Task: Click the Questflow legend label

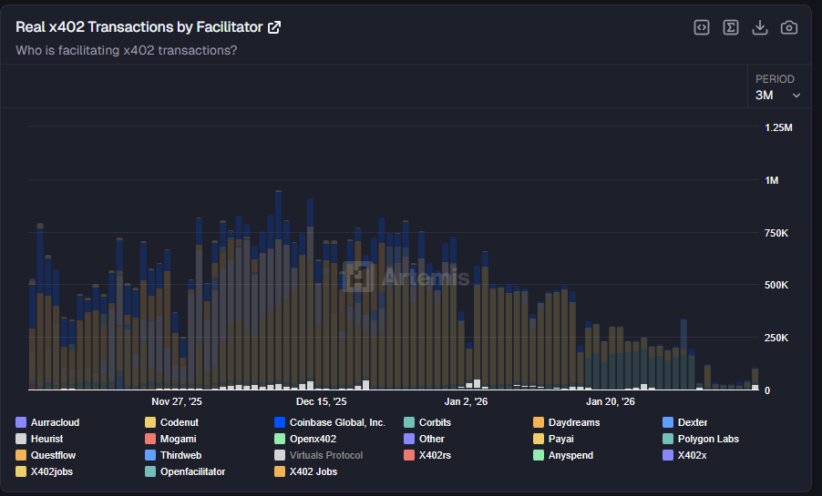Action: (x=53, y=455)
